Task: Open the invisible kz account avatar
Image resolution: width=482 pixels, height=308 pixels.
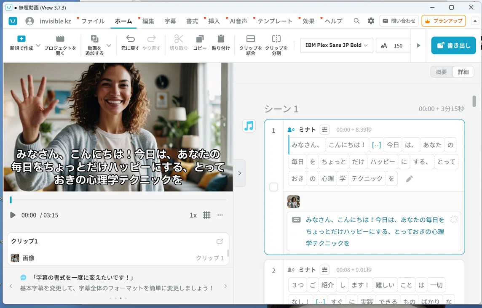Action: 29,21
